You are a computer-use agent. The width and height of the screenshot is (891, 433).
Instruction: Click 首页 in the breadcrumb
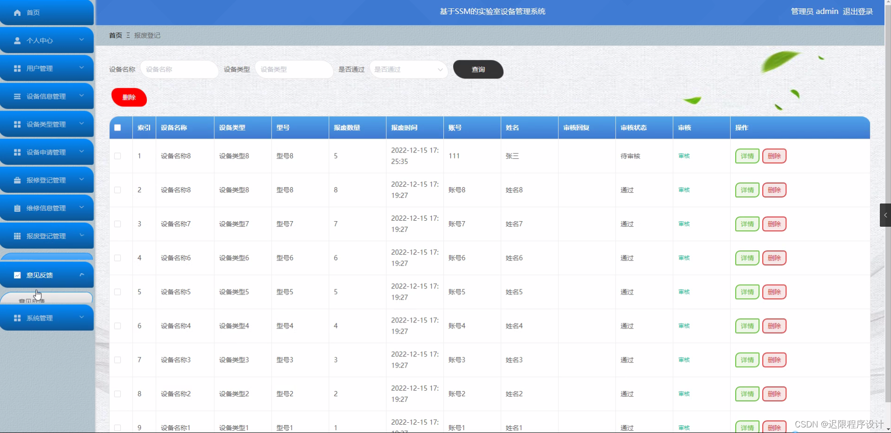pyautogui.click(x=115, y=35)
